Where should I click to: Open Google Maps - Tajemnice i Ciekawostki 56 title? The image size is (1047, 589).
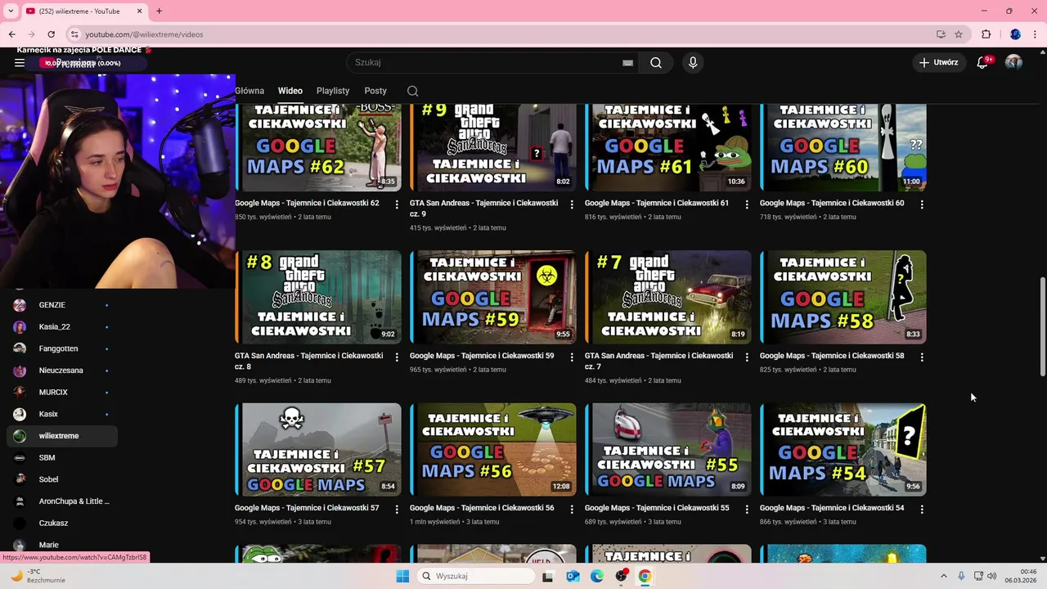pyautogui.click(x=482, y=508)
